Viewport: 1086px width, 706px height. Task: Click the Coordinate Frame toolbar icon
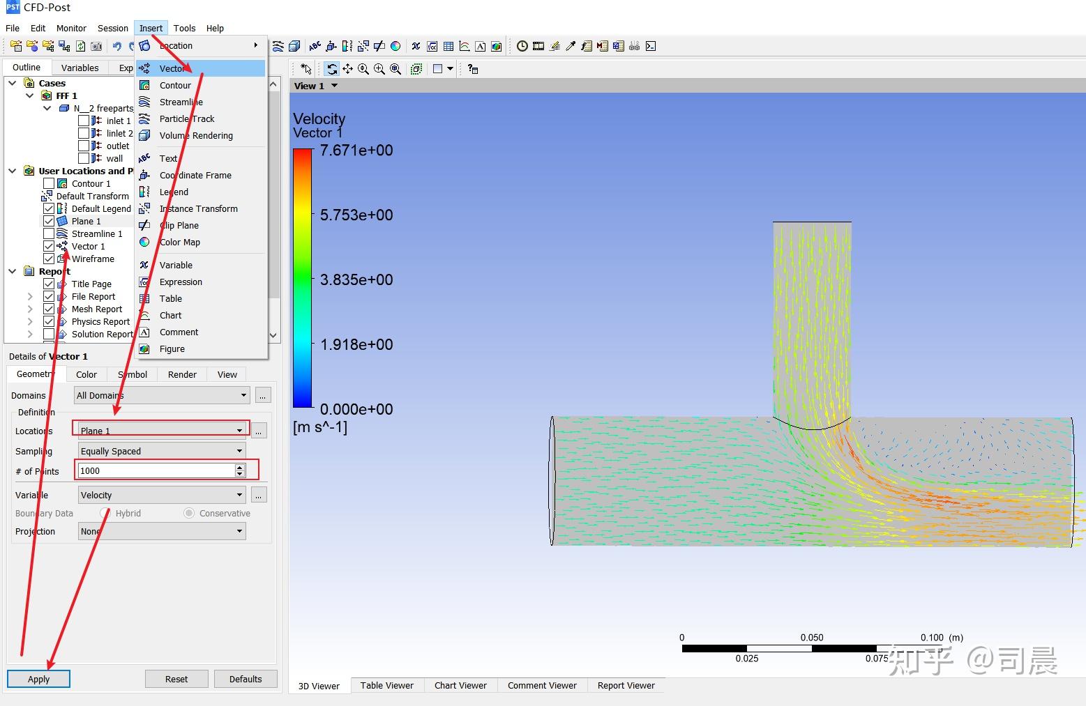pyautogui.click(x=331, y=47)
